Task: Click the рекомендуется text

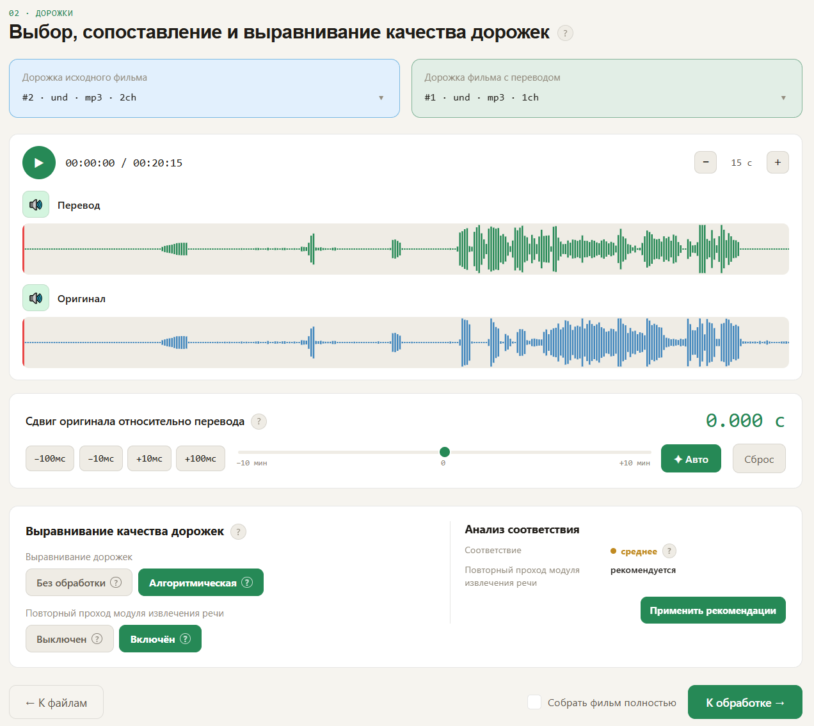Action: point(643,570)
